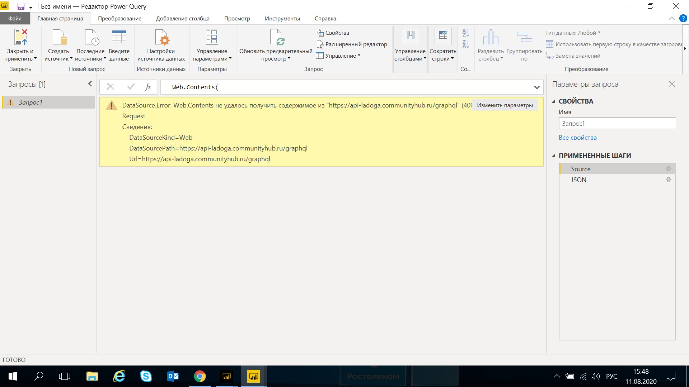
Task: Click the Close & Apply icon
Action: pos(20,37)
